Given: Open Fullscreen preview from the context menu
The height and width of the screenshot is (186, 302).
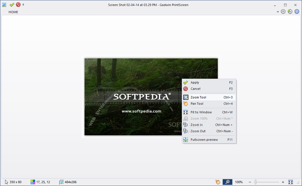Looking at the screenshot, I should coord(209,140).
